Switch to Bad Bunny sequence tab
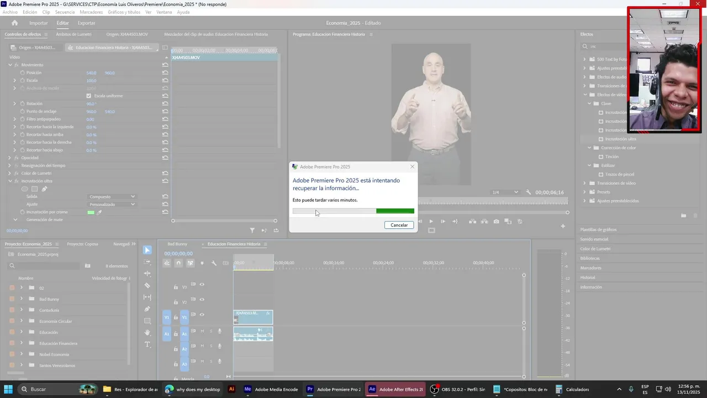Image resolution: width=707 pixels, height=398 pixels. [177, 244]
